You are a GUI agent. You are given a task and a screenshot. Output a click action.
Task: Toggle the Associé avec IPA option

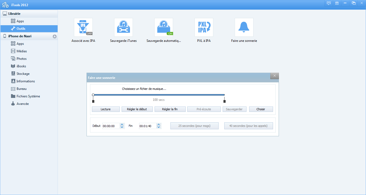click(83, 27)
